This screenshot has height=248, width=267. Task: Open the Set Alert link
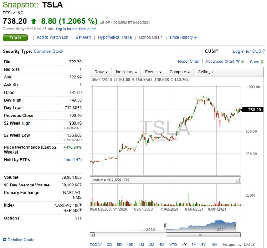pos(83,37)
